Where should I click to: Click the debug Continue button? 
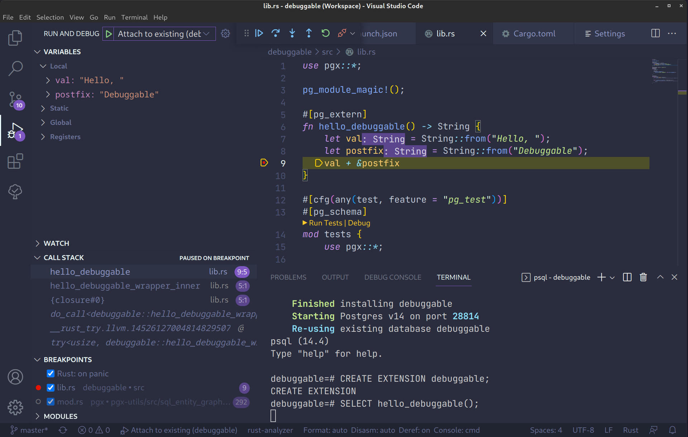[x=259, y=33]
